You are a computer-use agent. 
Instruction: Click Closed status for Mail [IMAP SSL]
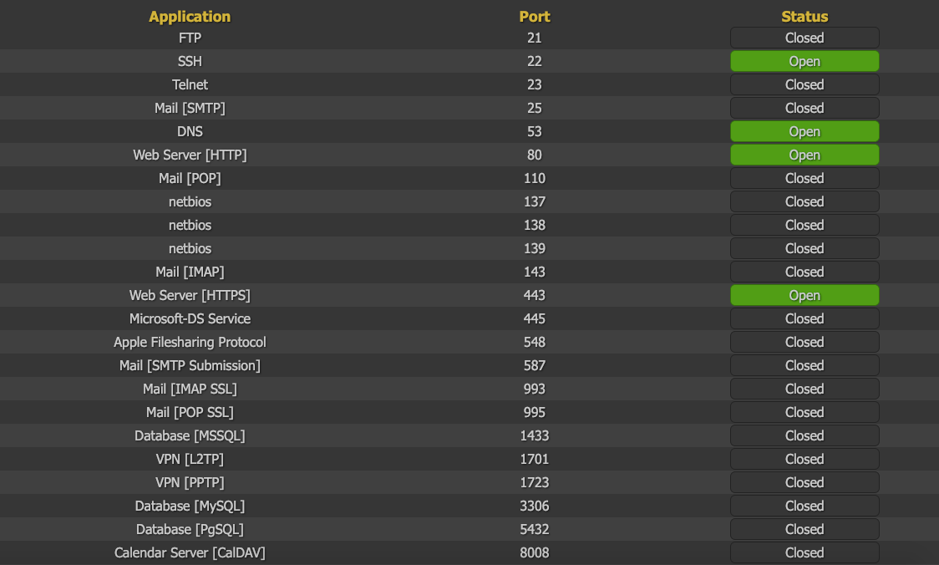click(x=804, y=389)
